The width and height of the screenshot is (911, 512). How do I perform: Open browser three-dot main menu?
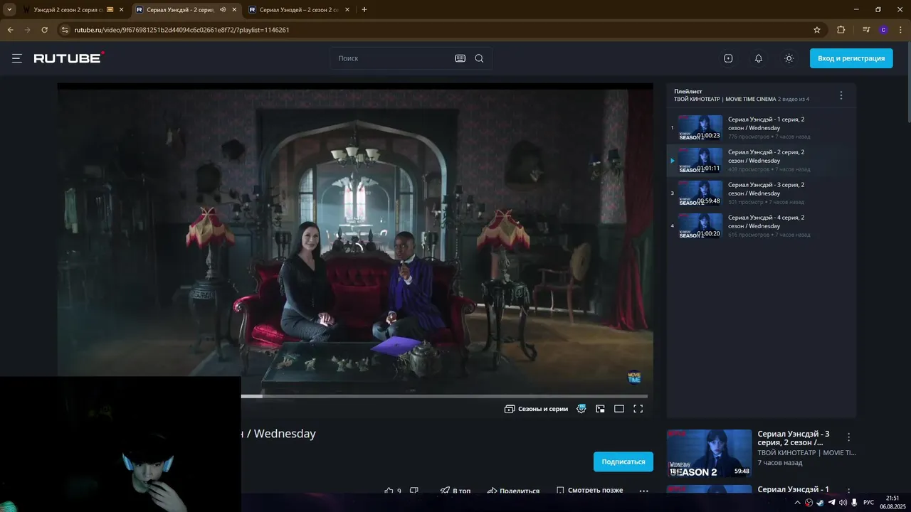(x=901, y=30)
